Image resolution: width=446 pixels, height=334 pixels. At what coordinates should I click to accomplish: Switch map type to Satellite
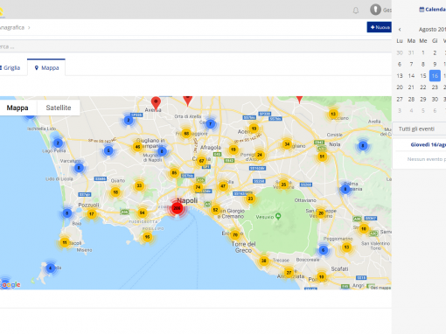coord(59,108)
